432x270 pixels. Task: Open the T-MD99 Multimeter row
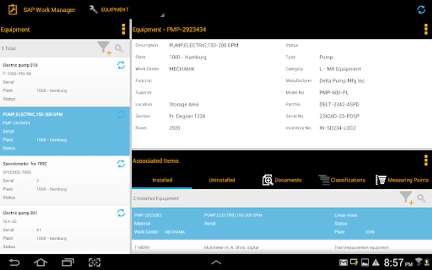coord(282,247)
